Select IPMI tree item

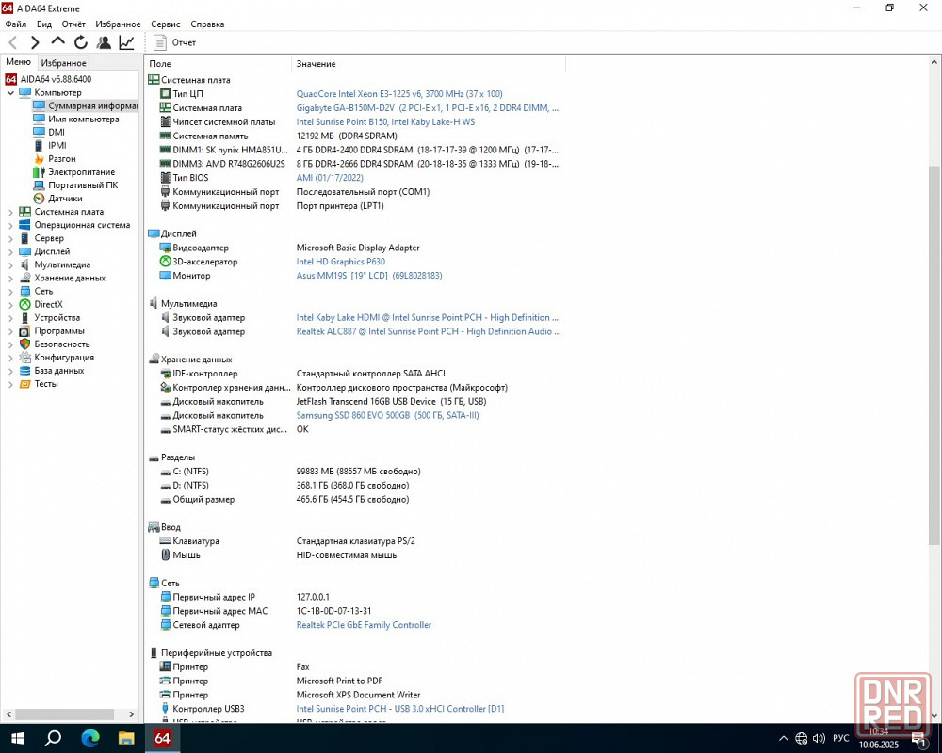click(x=57, y=145)
